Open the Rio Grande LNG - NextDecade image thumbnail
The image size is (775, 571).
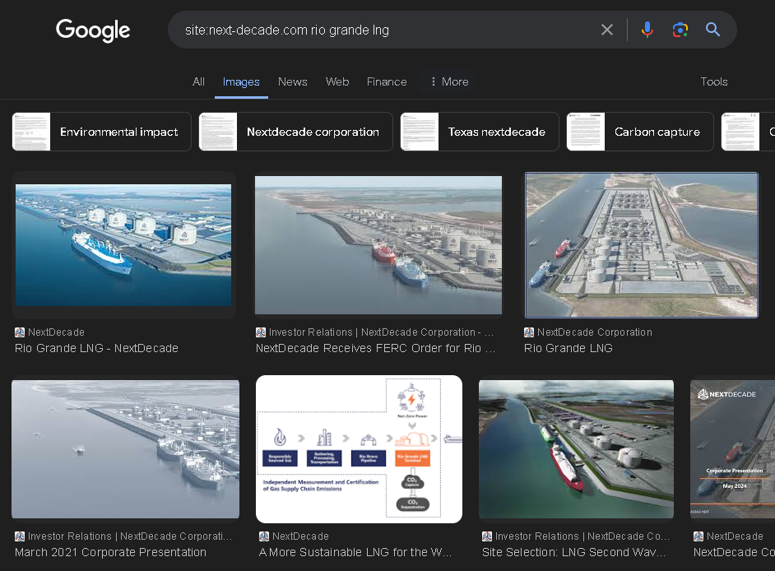(x=123, y=245)
